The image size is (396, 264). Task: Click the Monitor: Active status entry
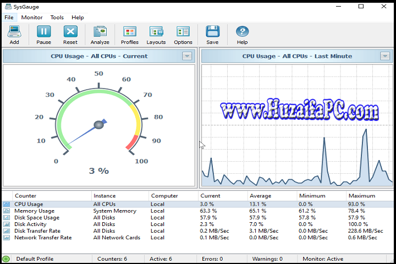[323, 258]
